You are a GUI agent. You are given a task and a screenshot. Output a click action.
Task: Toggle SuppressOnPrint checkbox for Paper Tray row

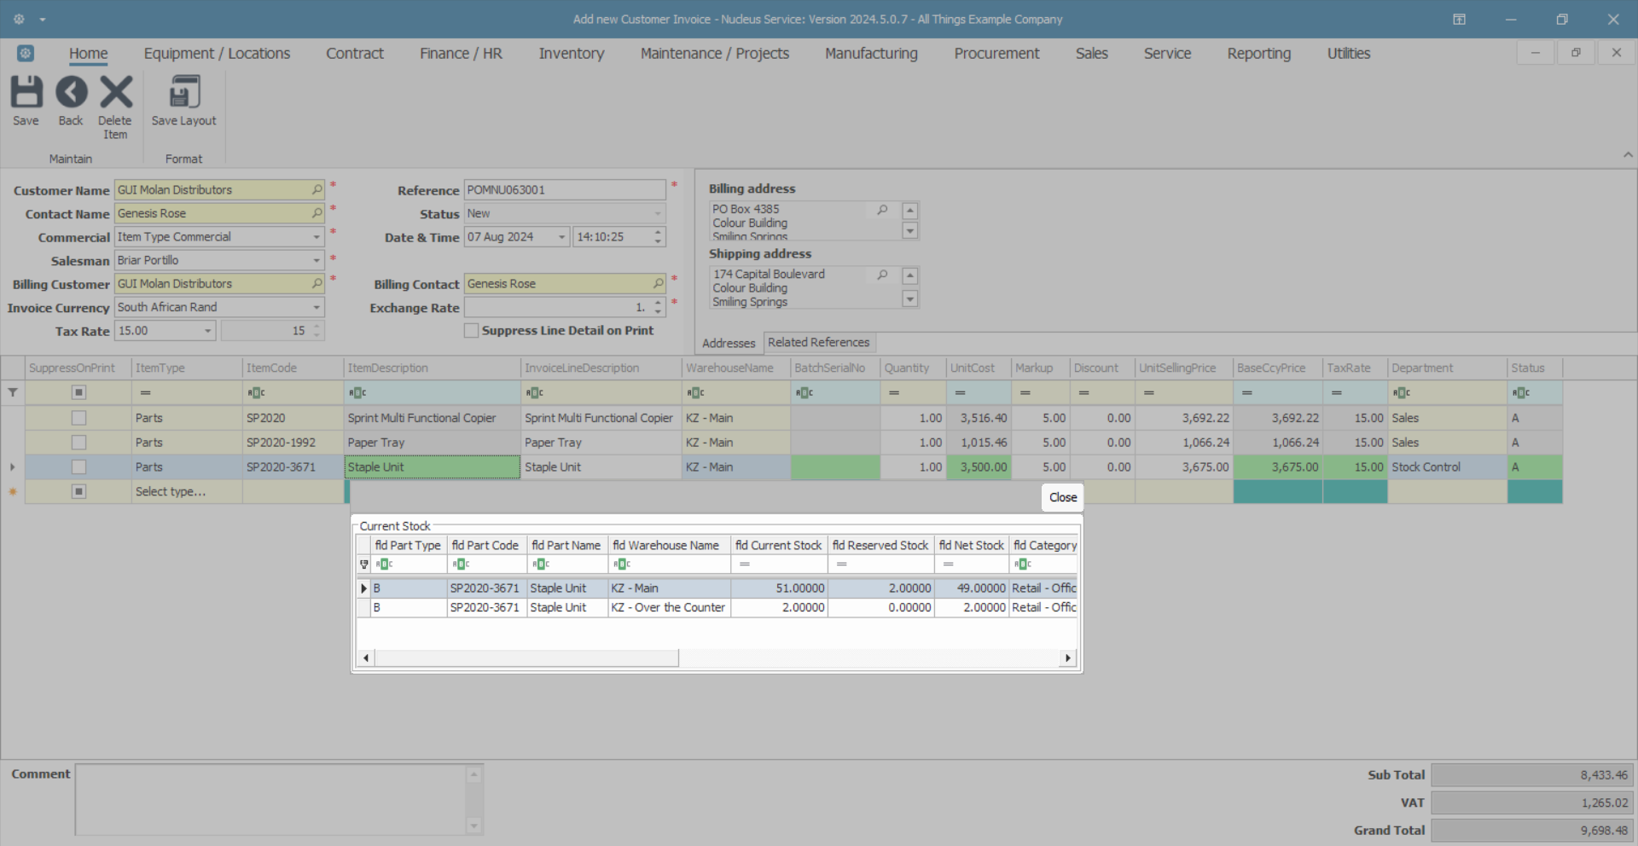pos(78,443)
